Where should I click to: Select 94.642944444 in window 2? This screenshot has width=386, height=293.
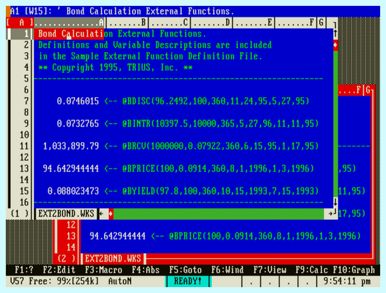118,236
